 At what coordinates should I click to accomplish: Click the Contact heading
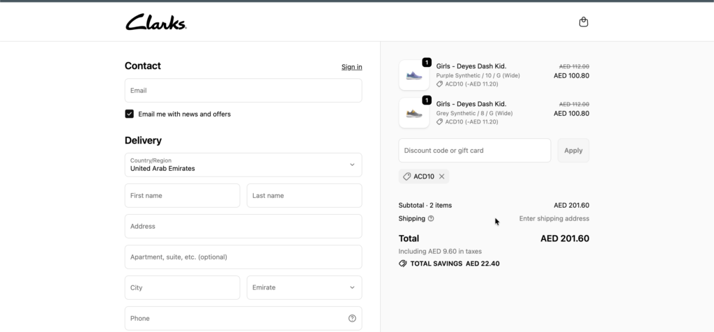tap(142, 66)
